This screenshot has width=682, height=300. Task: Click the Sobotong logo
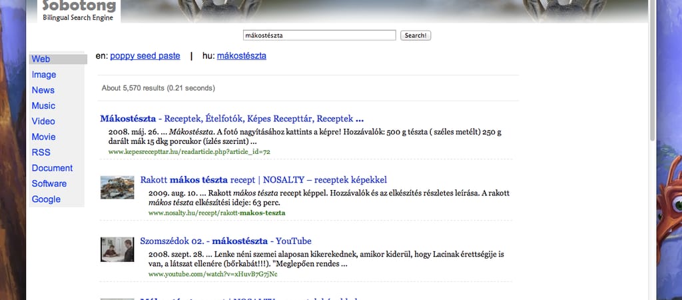(x=79, y=9)
